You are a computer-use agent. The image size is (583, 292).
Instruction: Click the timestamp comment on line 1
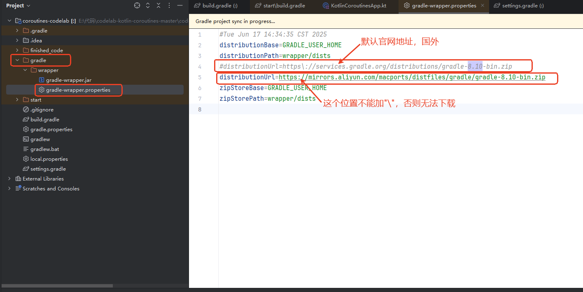[273, 34]
